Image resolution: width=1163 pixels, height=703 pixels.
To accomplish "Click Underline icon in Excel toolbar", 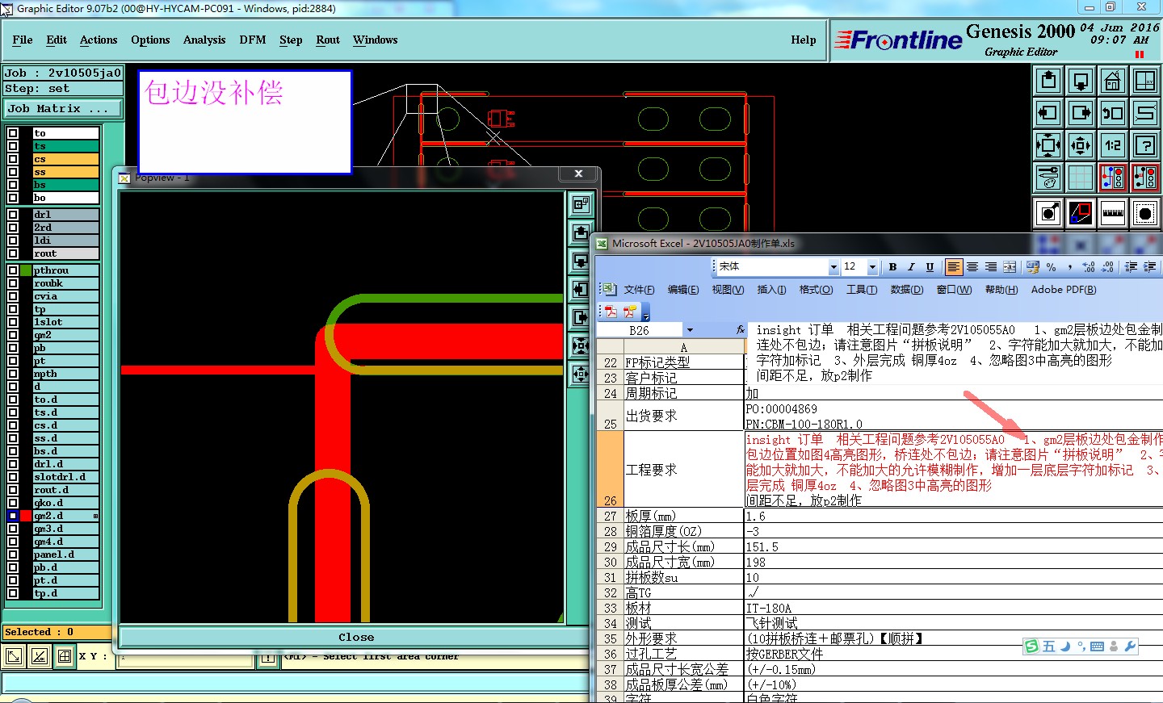I will pyautogui.click(x=930, y=267).
